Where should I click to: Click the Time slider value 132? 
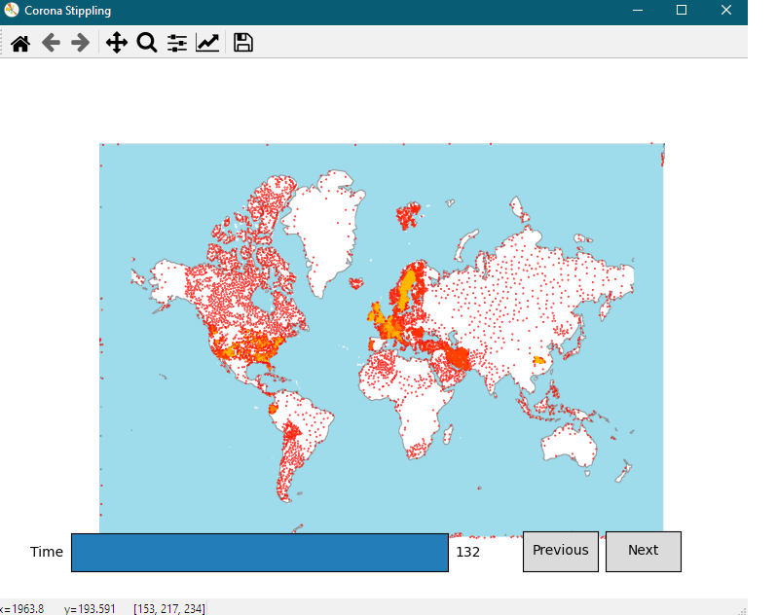pos(467,552)
